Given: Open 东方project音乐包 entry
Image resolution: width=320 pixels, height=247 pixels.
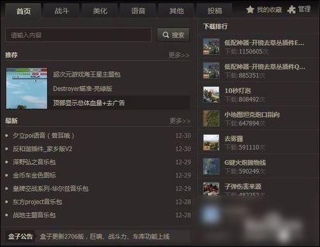Looking at the screenshot, I should coord(38,202).
